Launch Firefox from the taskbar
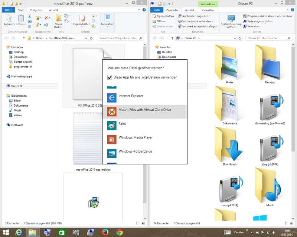The width and height of the screenshot is (297, 237). pyautogui.click(x=105, y=233)
